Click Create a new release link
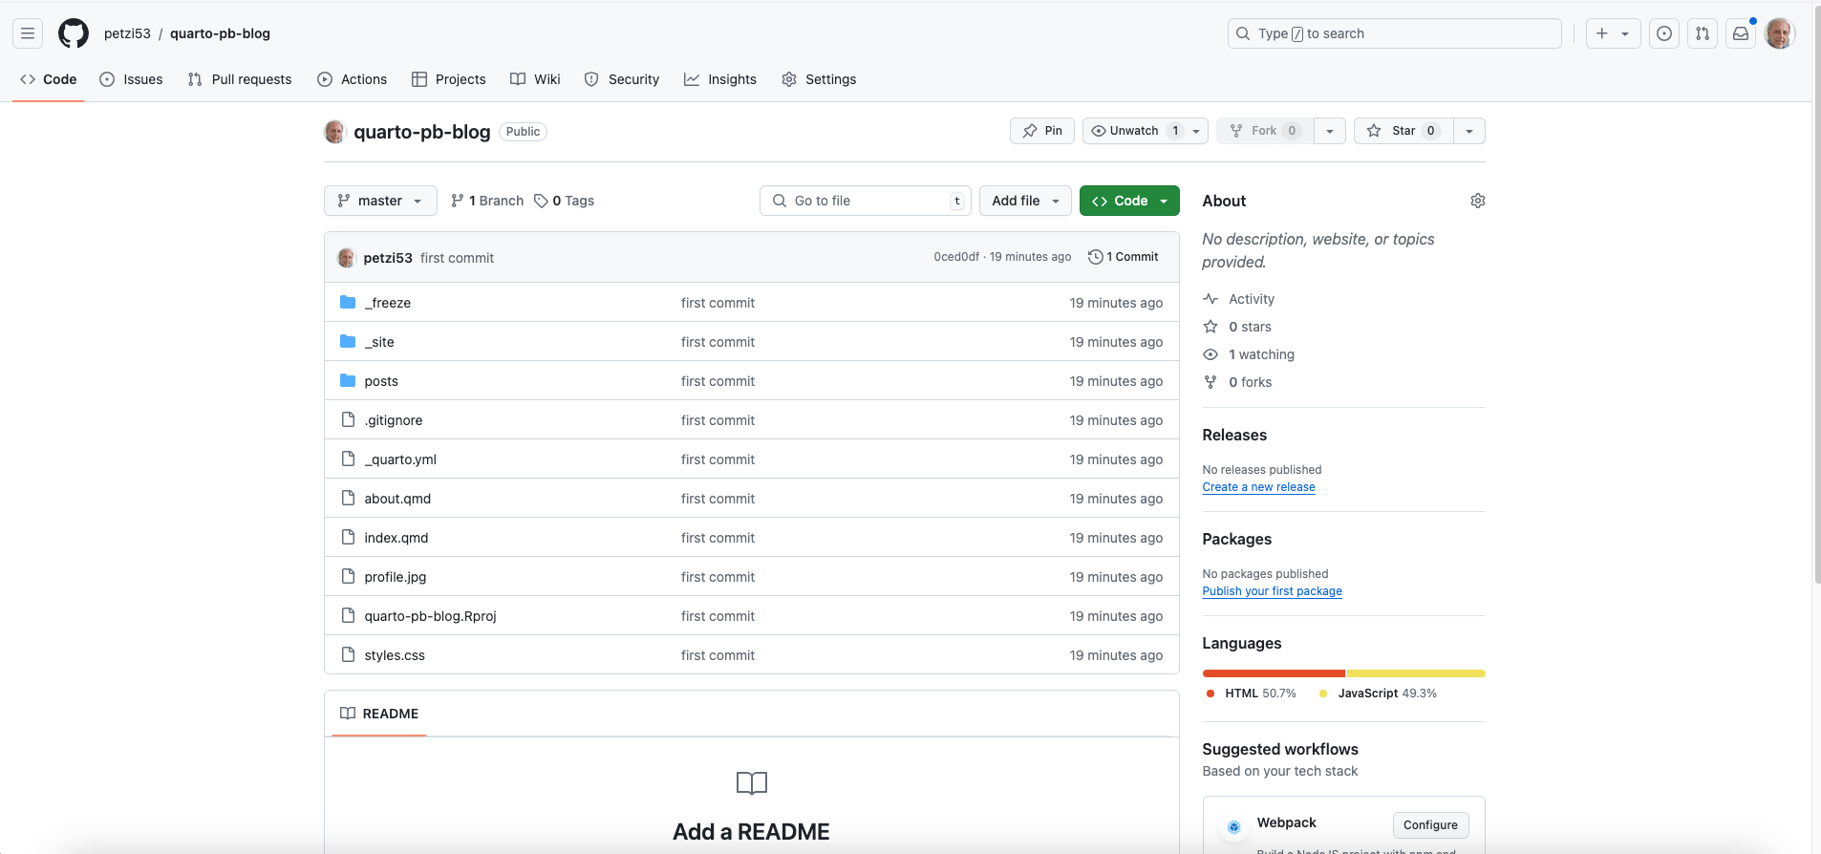Screen dimensions: 1821x854 (1258, 487)
